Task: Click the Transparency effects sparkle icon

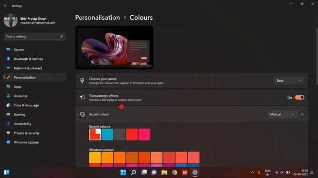Action: [x=82, y=97]
